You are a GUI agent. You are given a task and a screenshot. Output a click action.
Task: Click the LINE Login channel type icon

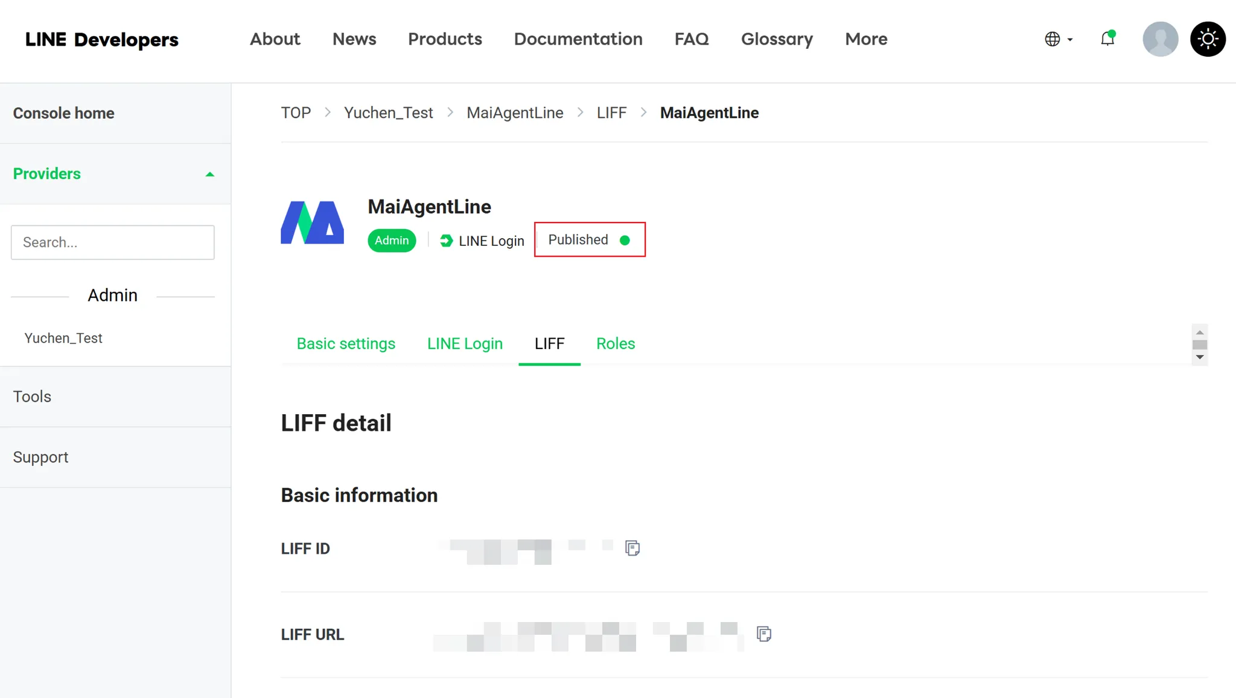[x=446, y=241]
